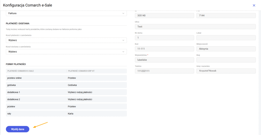Click the Wyślij dane button
Screen dimensions: 261x135
click(18, 129)
